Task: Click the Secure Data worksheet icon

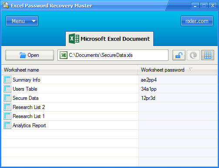Action: (7, 98)
